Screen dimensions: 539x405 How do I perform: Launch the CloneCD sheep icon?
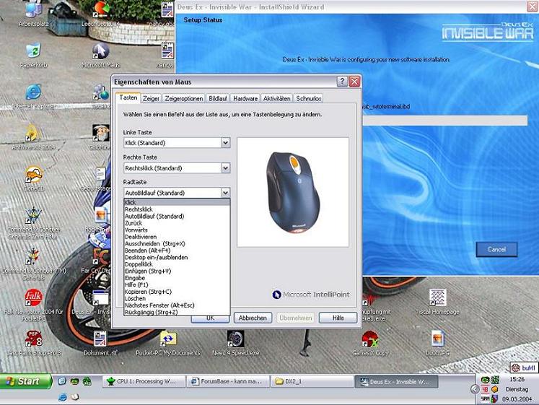pyautogui.click(x=34, y=178)
